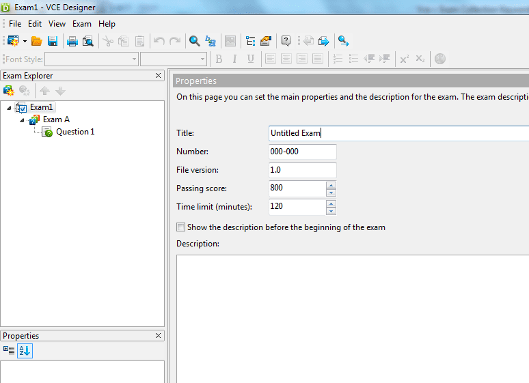The height and width of the screenshot is (383, 529).
Task: Click the Replace icon
Action: pos(211,41)
